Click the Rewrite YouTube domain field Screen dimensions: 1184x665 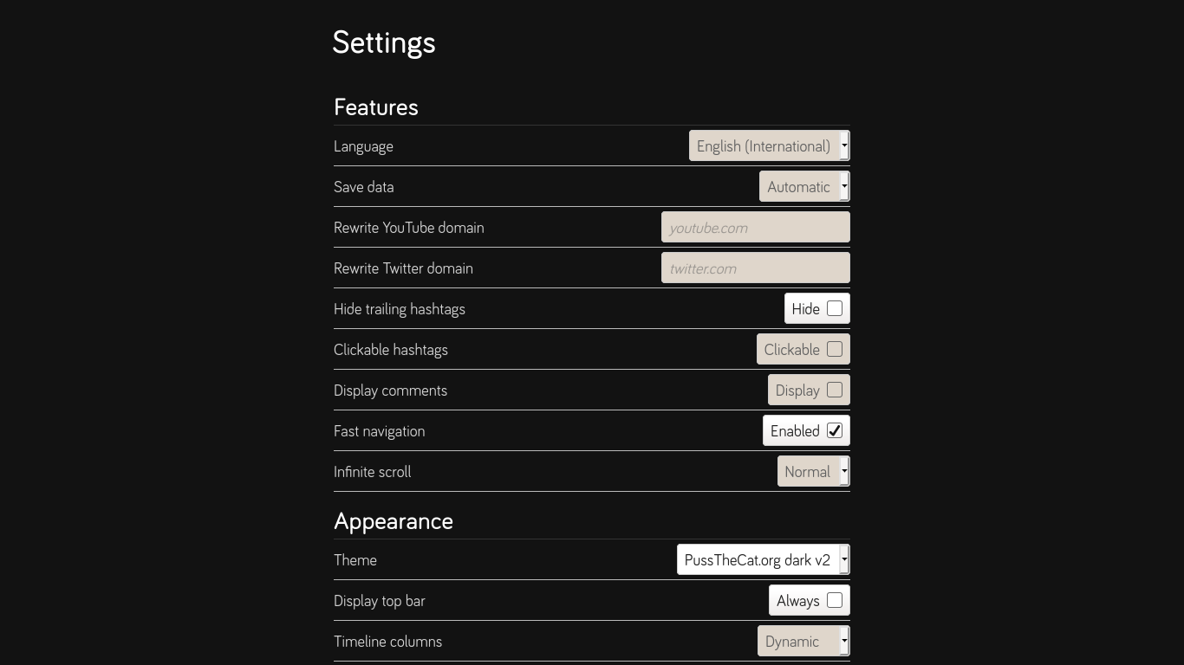755,227
